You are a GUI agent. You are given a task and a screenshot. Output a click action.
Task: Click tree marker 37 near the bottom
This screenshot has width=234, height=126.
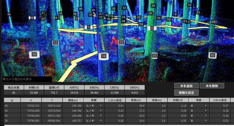click(x=155, y=56)
